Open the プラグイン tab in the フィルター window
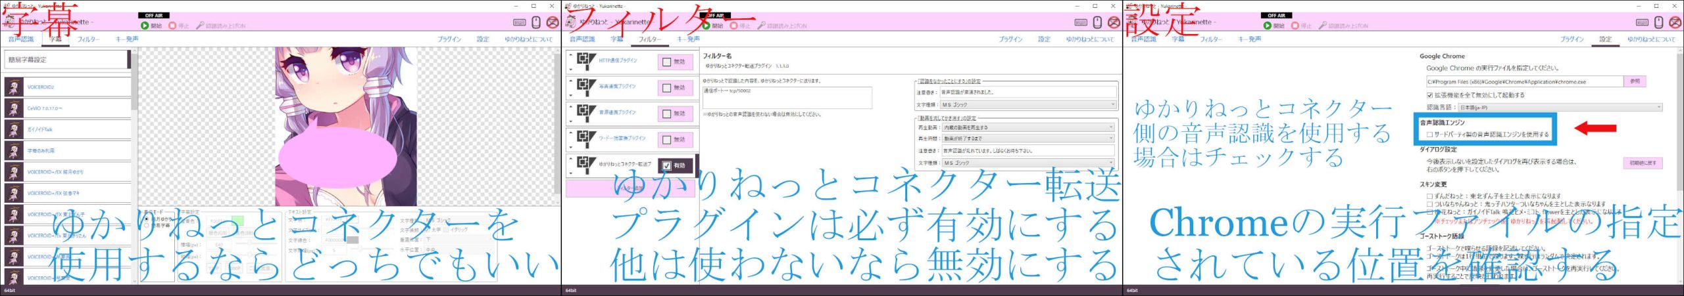The height and width of the screenshot is (296, 1684). click(x=1010, y=39)
